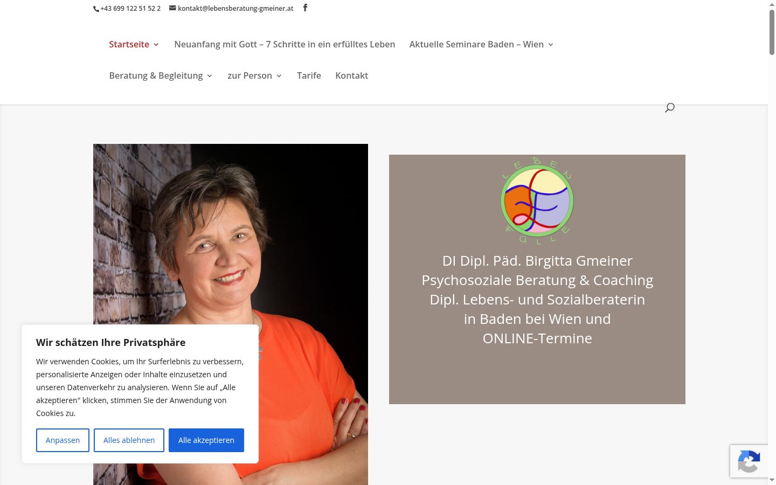The height and width of the screenshot is (485, 776).
Task: Open the Startseite menu item
Action: click(129, 44)
